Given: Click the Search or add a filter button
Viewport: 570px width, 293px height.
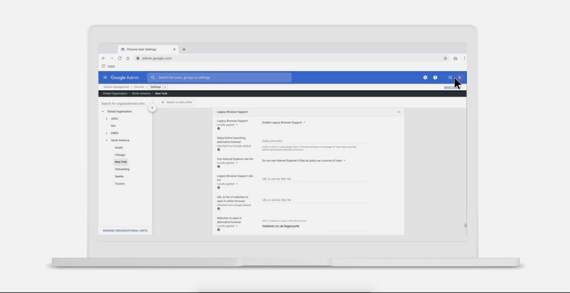Looking at the screenshot, I should (x=177, y=102).
